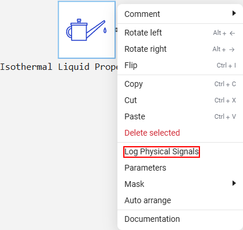Expand the Mask submenu arrow
Image resolution: width=243 pixels, height=230 pixels.
(x=234, y=183)
